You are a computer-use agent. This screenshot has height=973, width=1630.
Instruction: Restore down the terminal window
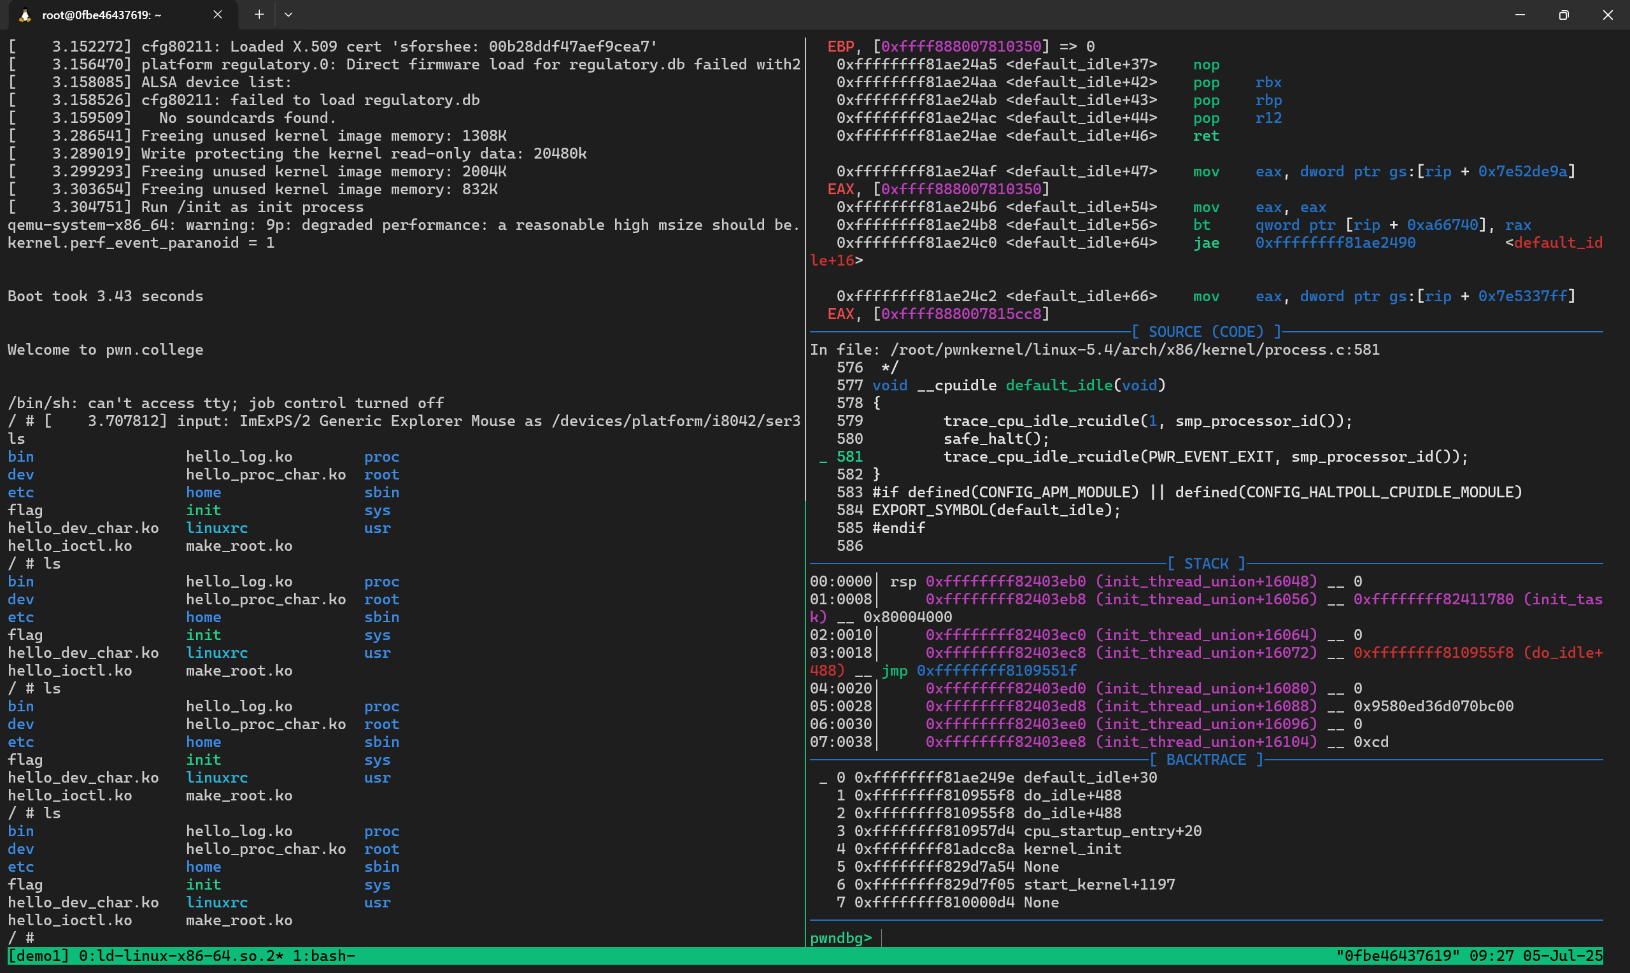point(1564,15)
